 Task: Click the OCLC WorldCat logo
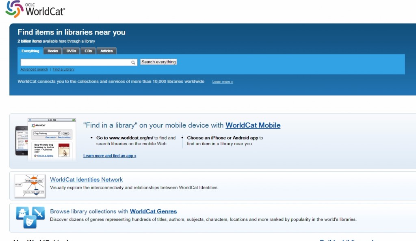point(35,9)
